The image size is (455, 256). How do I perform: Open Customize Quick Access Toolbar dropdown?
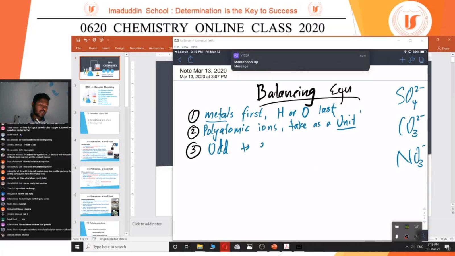click(x=108, y=40)
